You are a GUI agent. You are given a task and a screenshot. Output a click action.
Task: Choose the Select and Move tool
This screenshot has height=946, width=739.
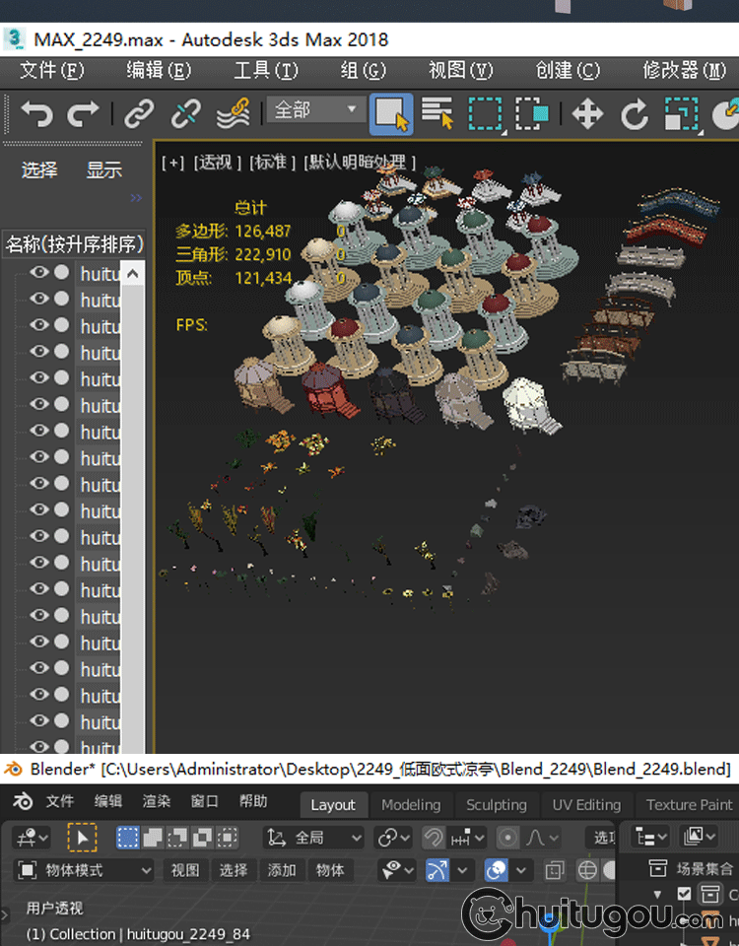point(587,114)
